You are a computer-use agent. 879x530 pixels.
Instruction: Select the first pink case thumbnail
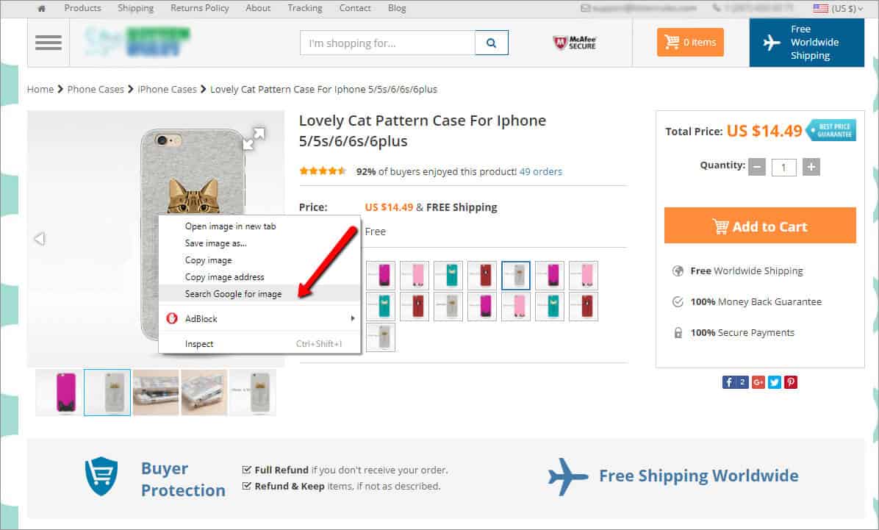click(x=58, y=392)
